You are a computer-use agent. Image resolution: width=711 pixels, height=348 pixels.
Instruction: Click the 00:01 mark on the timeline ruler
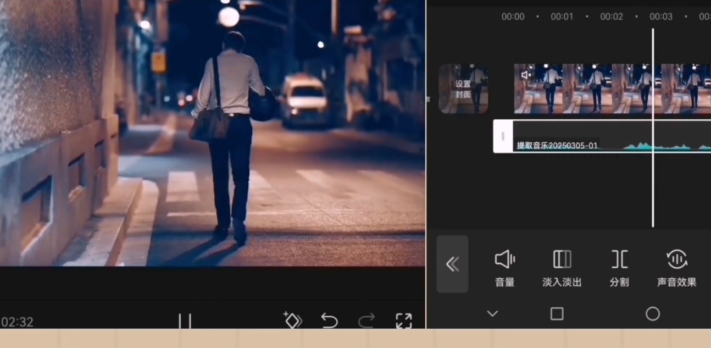(562, 16)
